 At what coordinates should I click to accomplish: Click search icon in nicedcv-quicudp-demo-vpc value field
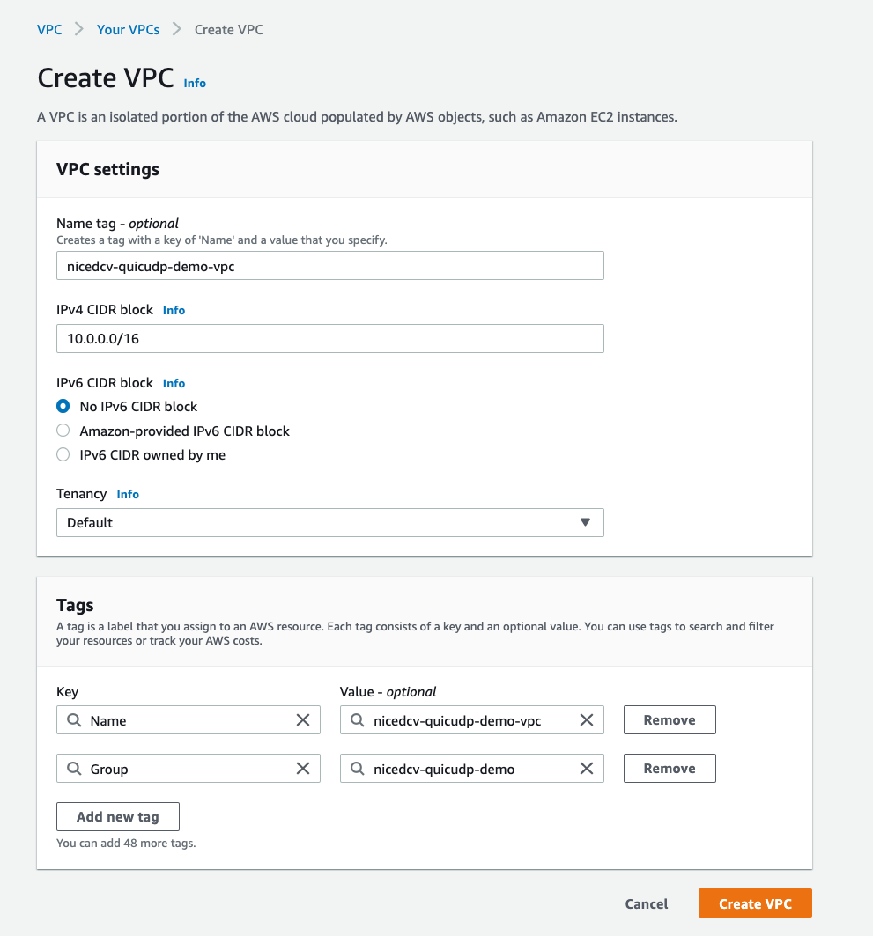click(x=357, y=720)
